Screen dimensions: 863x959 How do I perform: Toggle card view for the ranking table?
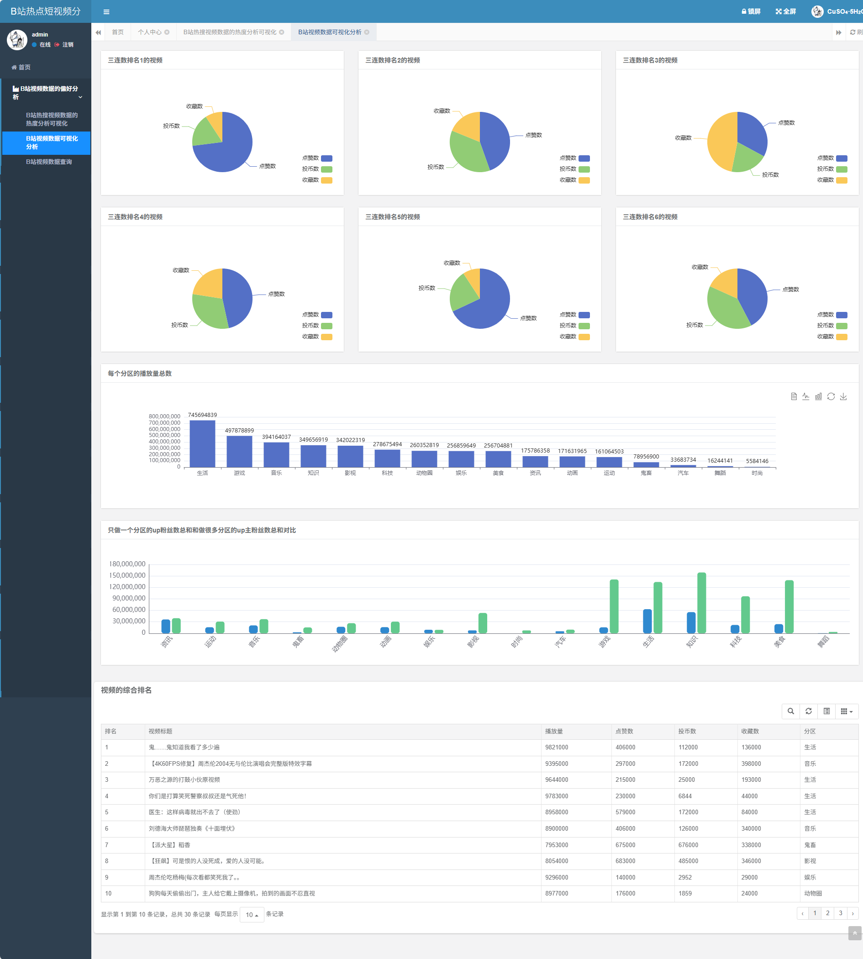click(x=826, y=711)
